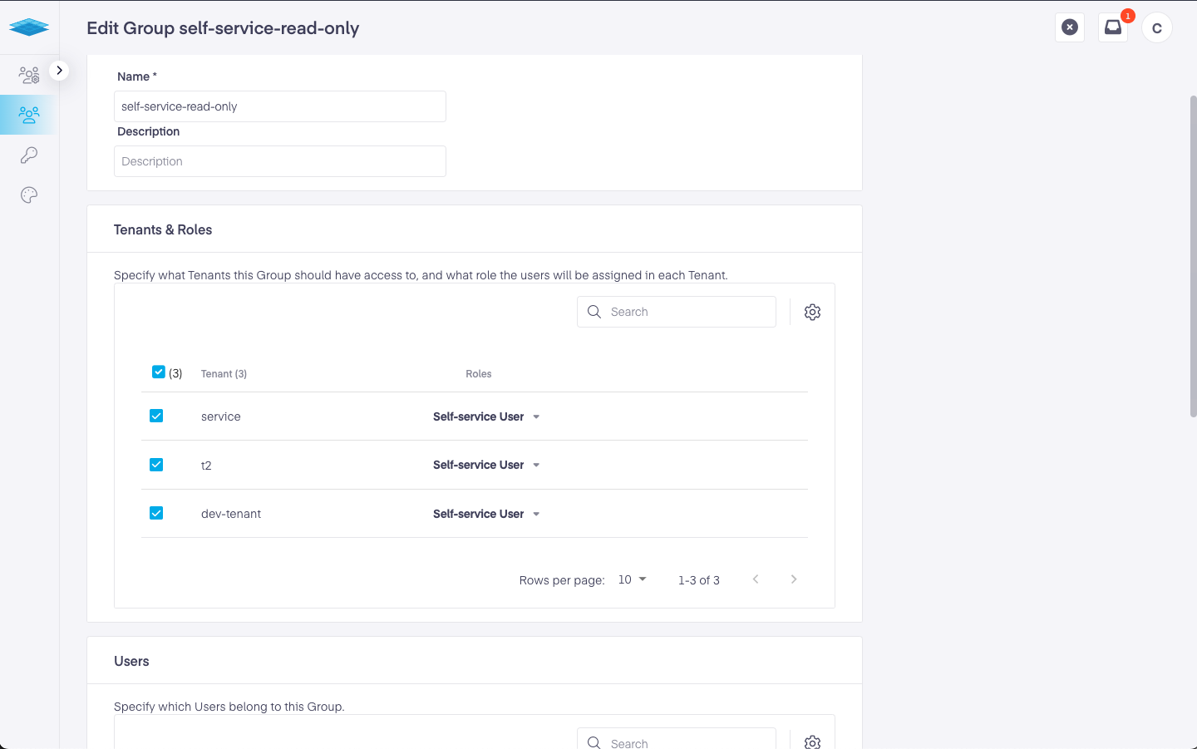Click the app logo in the sidebar
1197x749 pixels.
coord(29,27)
